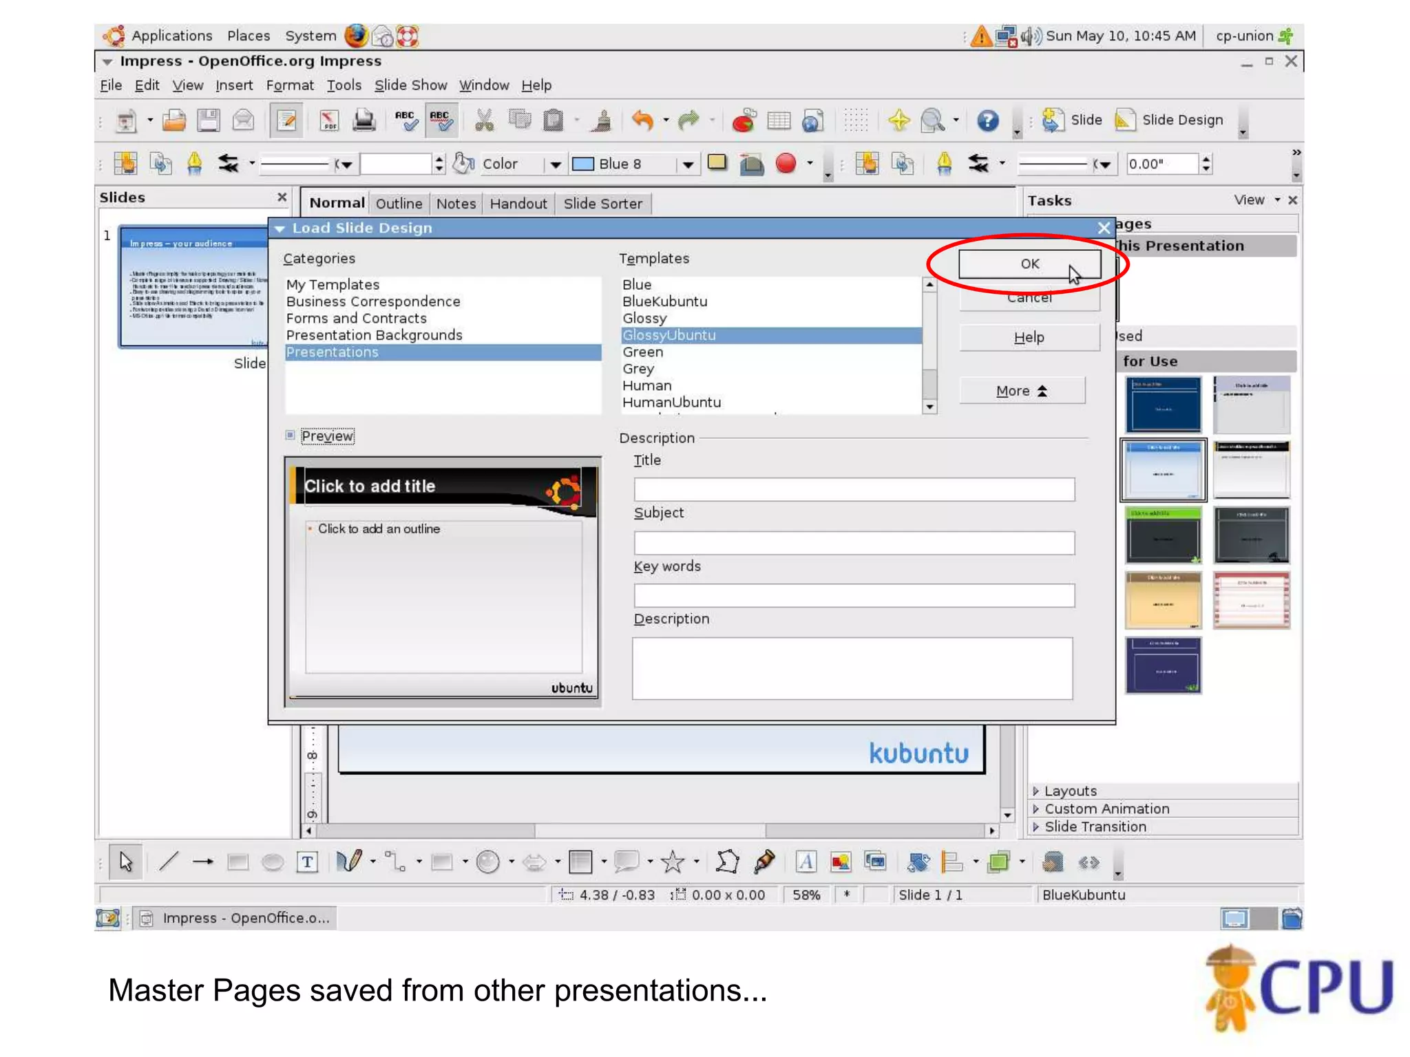Click the Spellcheck ABC icon
Viewport: 1410px width, 1057px height.
point(406,121)
